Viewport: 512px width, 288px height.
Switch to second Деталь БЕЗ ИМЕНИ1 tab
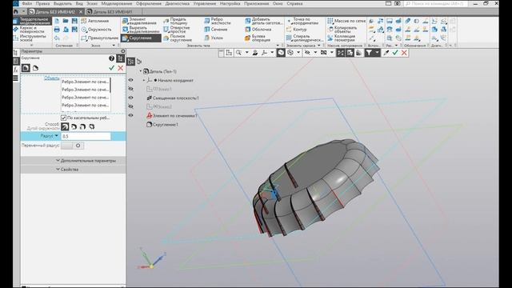pyautogui.click(x=113, y=12)
